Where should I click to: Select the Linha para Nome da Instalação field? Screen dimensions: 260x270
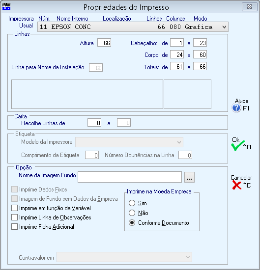tap(96, 68)
